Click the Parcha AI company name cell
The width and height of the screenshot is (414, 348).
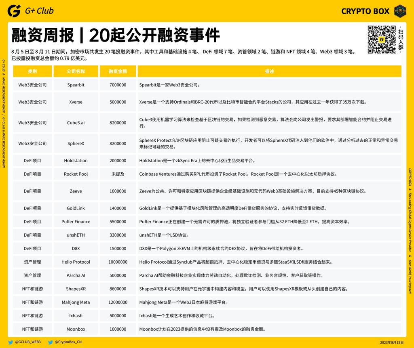(76, 275)
